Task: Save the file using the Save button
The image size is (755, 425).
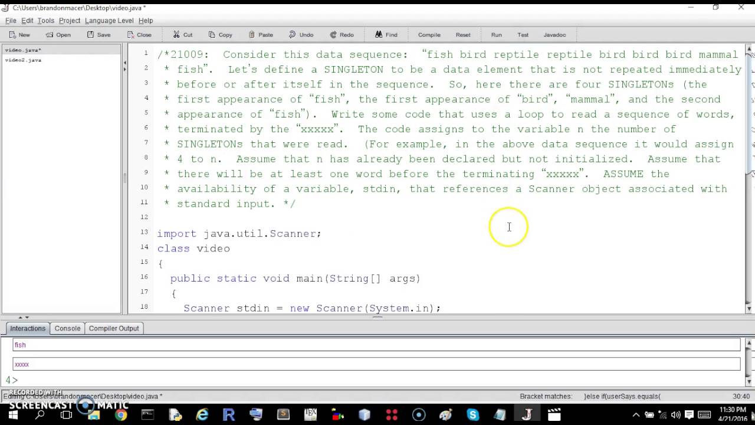Action: point(99,35)
